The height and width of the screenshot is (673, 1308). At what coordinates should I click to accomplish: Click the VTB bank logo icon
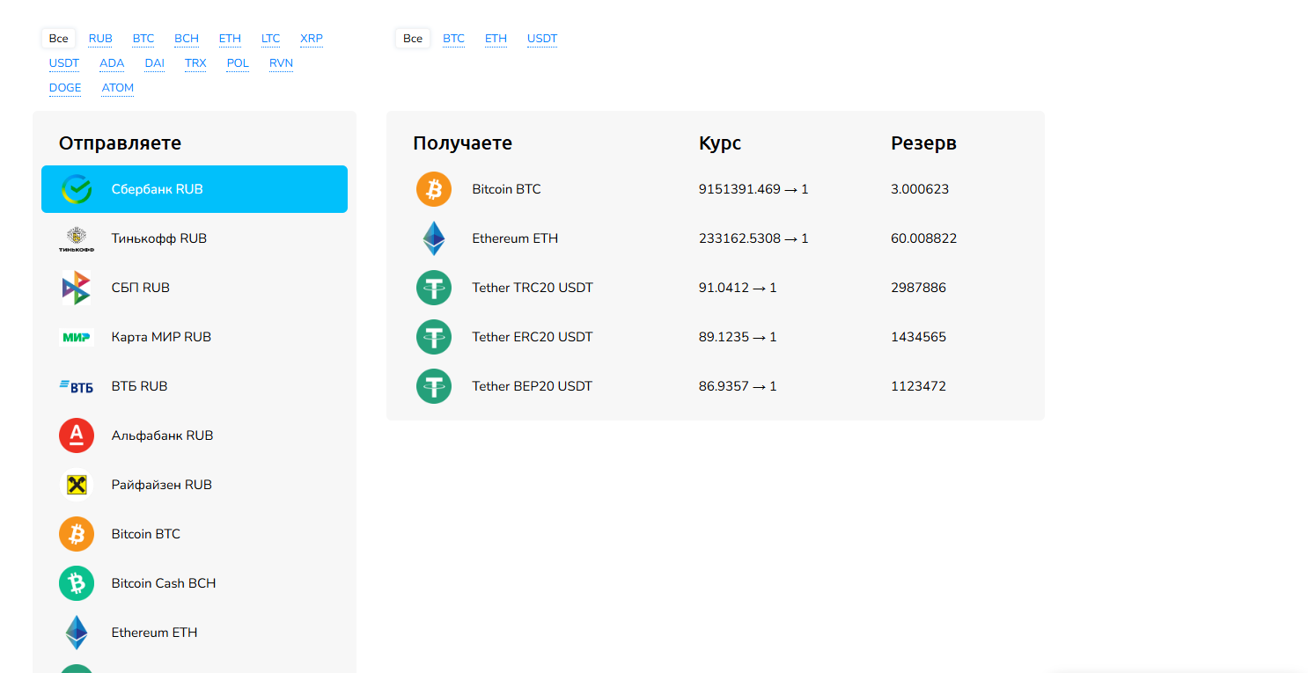[77, 386]
